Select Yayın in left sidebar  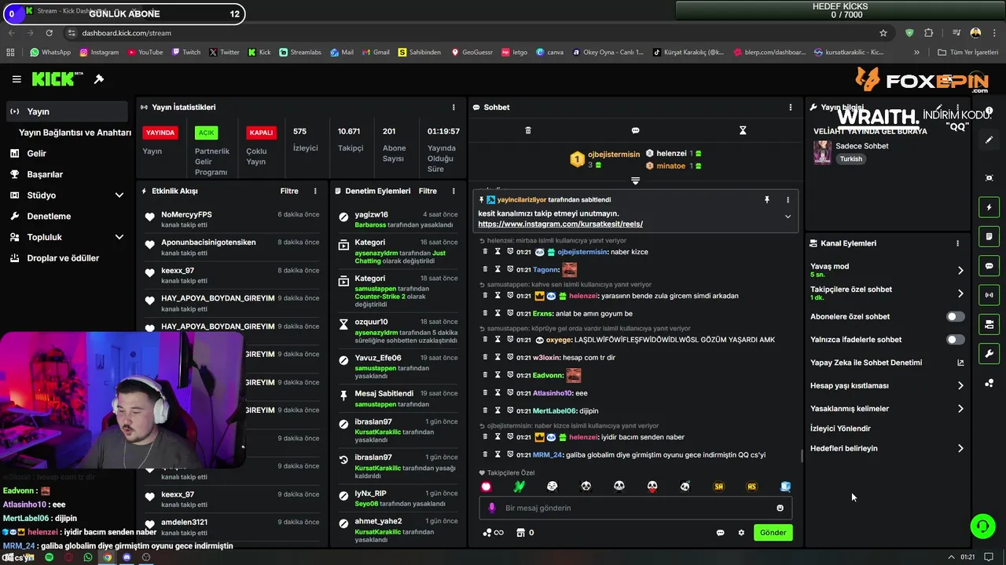tap(67, 111)
